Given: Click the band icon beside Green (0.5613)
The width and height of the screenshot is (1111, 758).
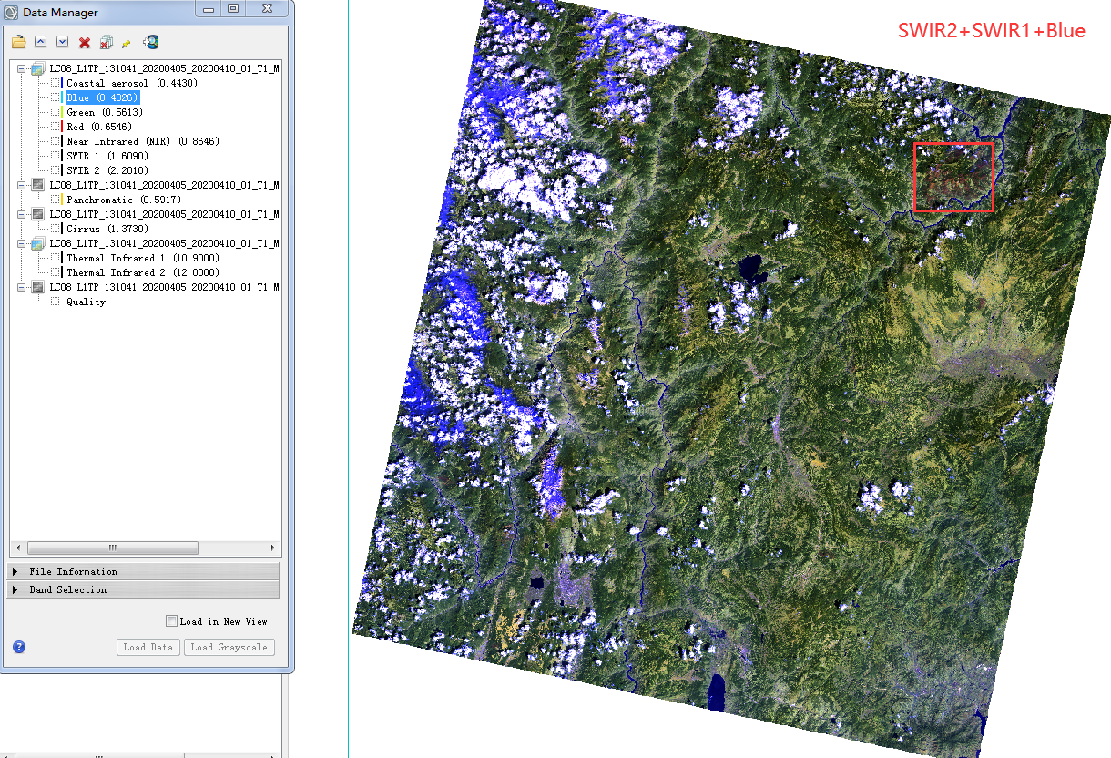Looking at the screenshot, I should click(56, 112).
